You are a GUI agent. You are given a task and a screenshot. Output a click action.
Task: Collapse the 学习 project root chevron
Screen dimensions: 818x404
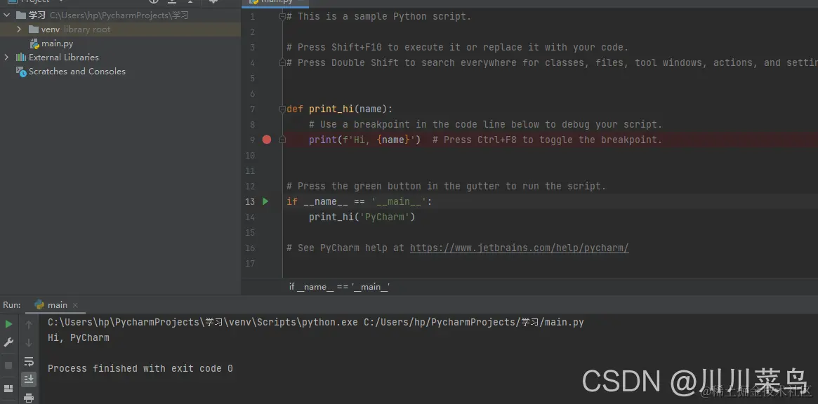point(7,15)
